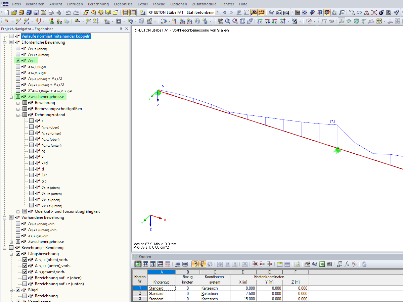Check 'Bezeichnung auf -z (oben)' checkbox
The width and height of the screenshot is (403, 302).
[25, 278]
